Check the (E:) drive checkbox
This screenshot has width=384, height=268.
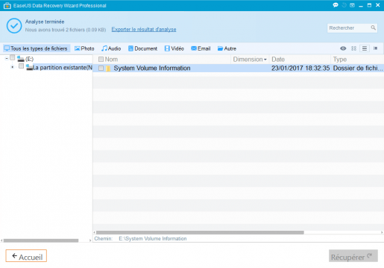pyautogui.click(x=13, y=58)
